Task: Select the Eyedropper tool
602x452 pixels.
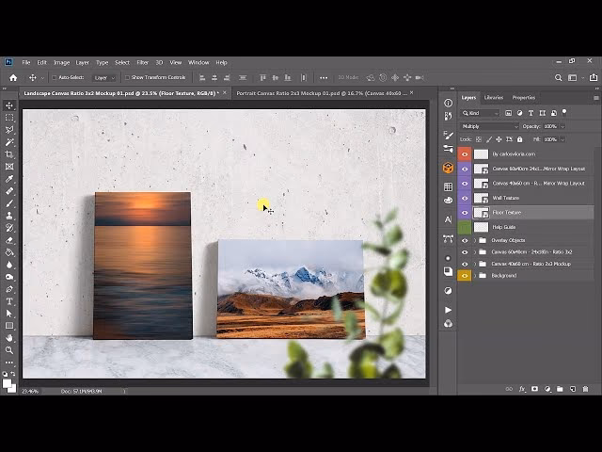Action: [9, 179]
